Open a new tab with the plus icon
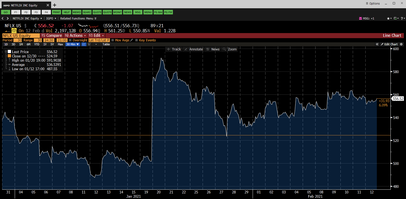The height and width of the screenshot is (199, 406). 55,5
